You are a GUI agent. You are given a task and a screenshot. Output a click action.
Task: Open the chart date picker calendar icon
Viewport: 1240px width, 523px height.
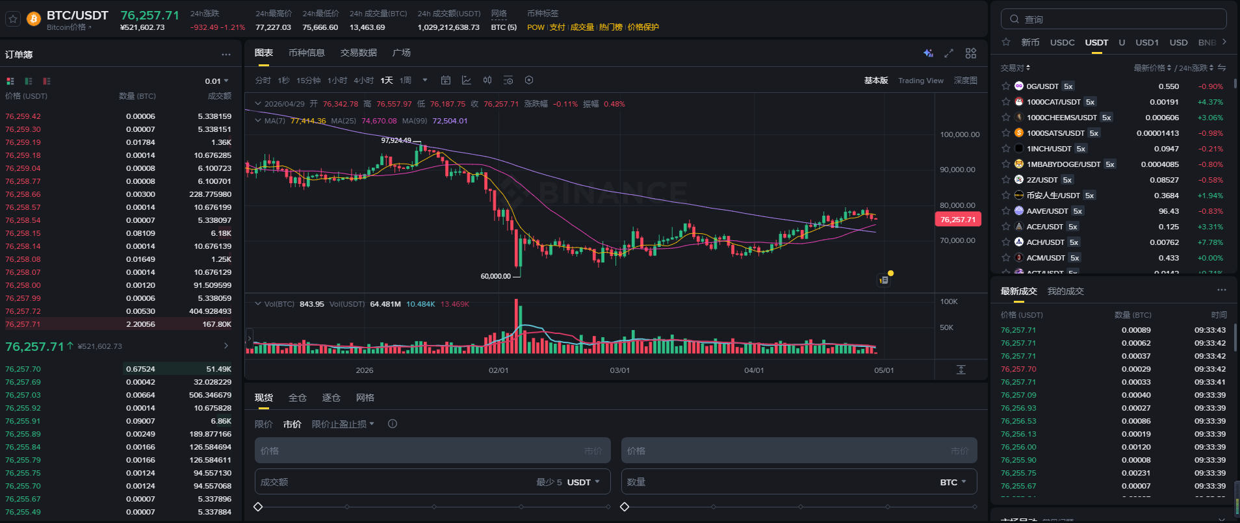tap(446, 80)
